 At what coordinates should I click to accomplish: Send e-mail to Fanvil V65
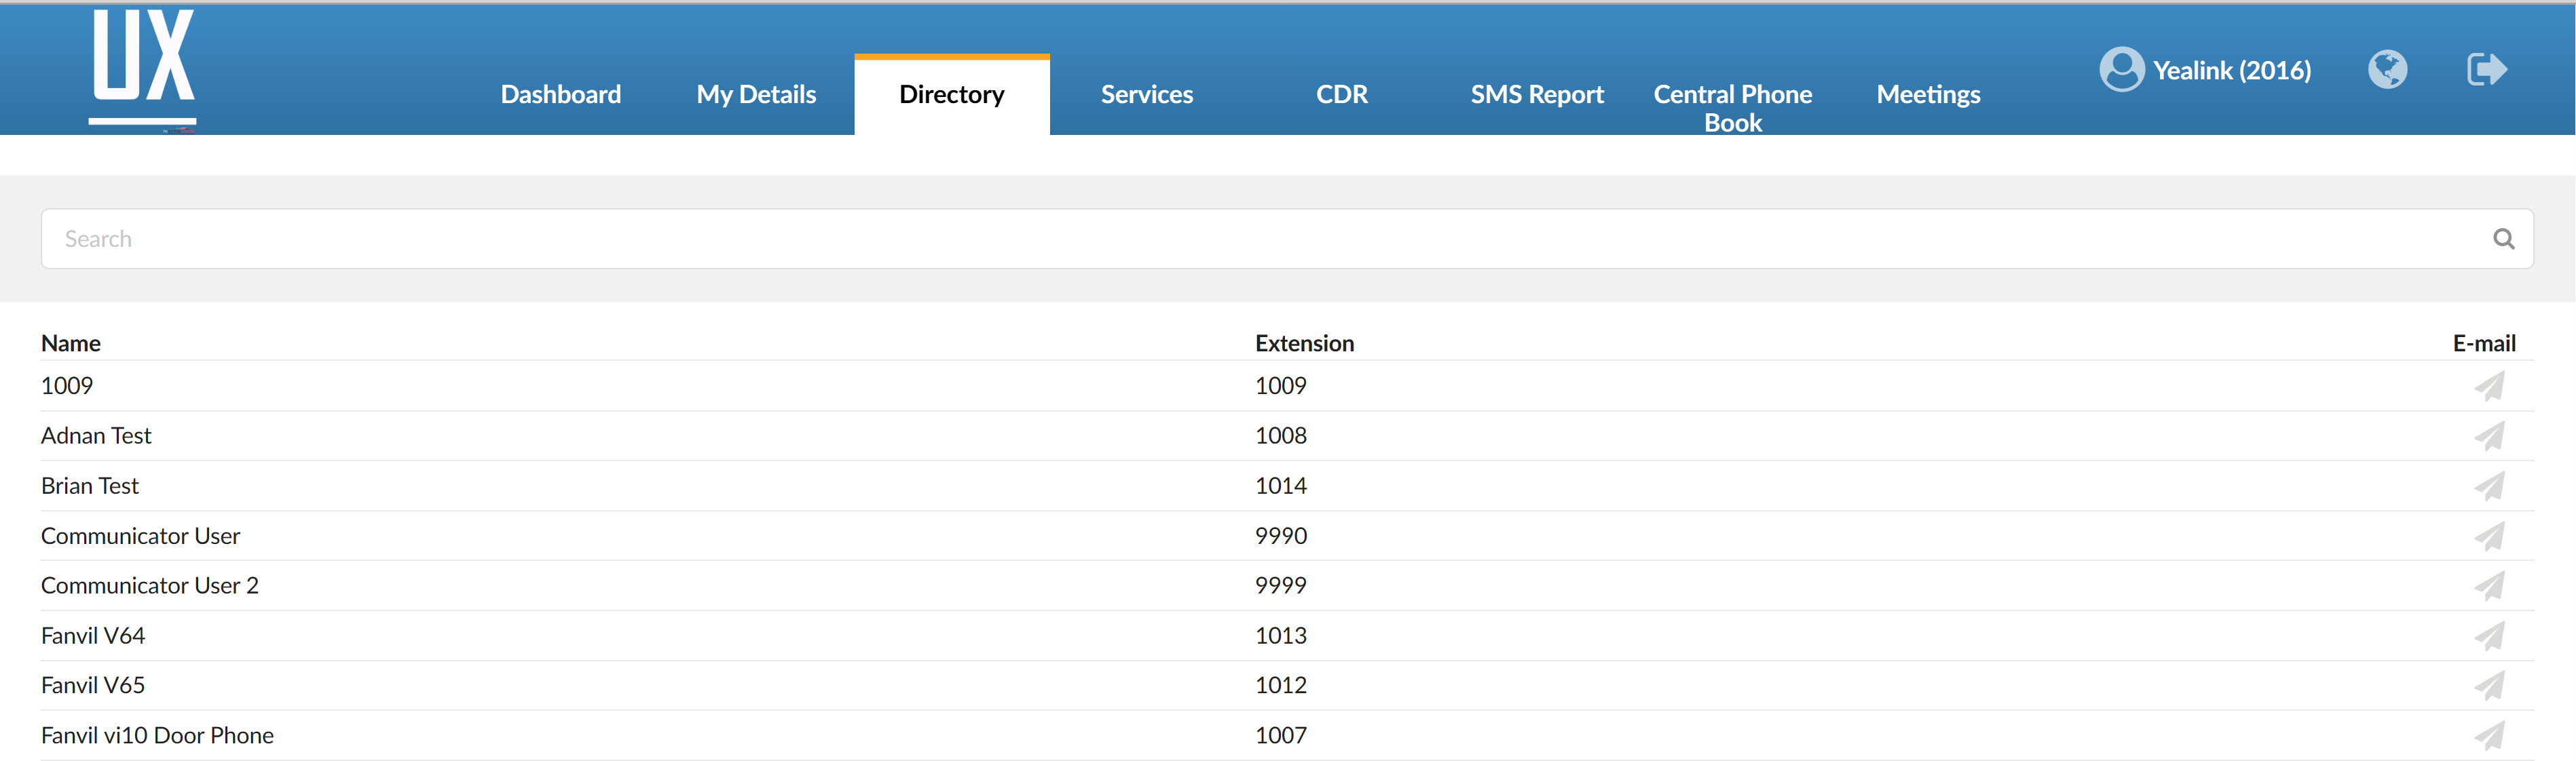(x=2489, y=685)
